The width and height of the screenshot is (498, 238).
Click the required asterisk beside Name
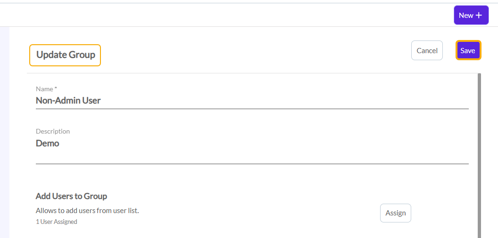click(x=56, y=88)
